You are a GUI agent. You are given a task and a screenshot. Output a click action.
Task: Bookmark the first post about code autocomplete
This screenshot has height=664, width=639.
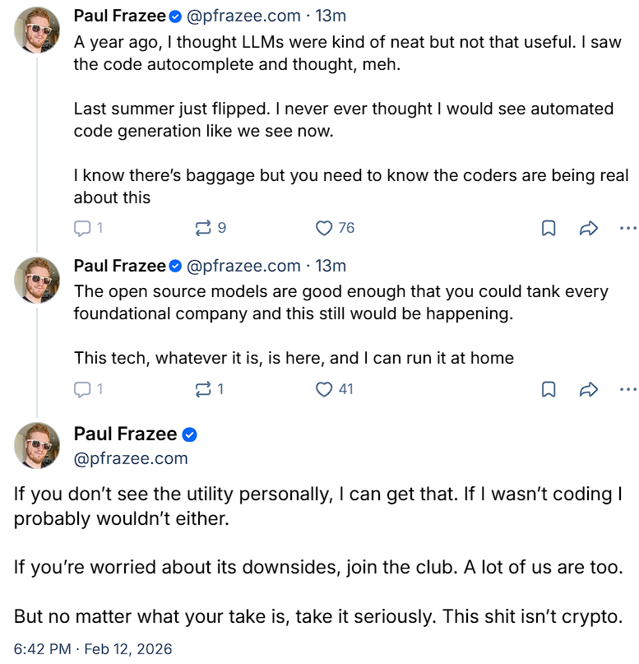click(549, 229)
